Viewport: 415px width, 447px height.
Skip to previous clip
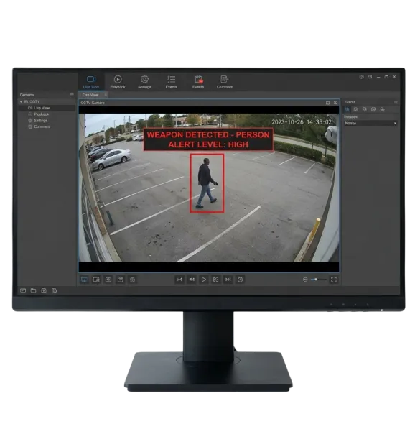pos(179,280)
